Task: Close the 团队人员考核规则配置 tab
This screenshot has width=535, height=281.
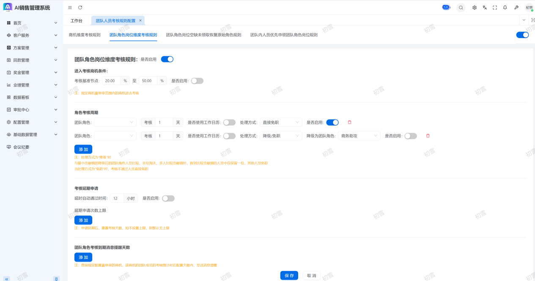Action: [140, 20]
